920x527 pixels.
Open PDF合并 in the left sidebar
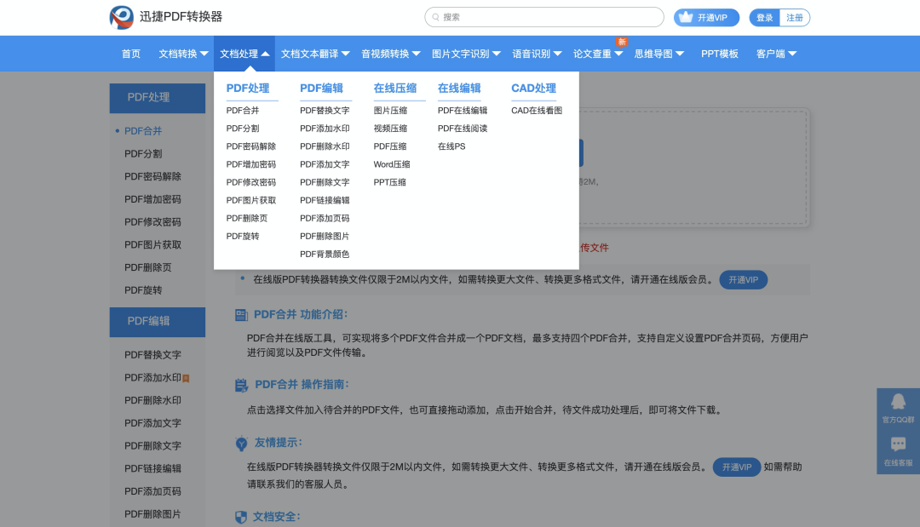[x=143, y=131]
